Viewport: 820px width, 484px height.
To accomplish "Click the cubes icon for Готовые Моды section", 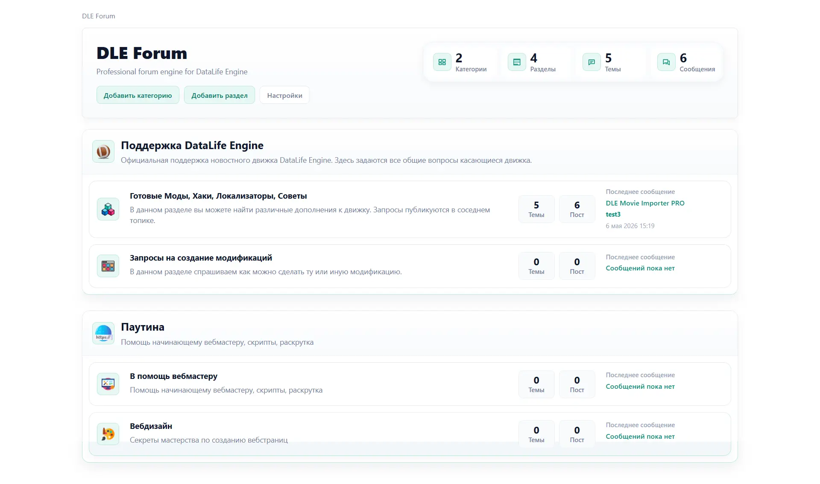I will click(x=108, y=209).
